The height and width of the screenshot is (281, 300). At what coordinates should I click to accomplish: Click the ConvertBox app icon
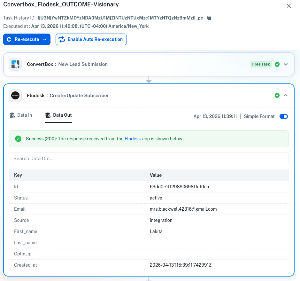15,64
